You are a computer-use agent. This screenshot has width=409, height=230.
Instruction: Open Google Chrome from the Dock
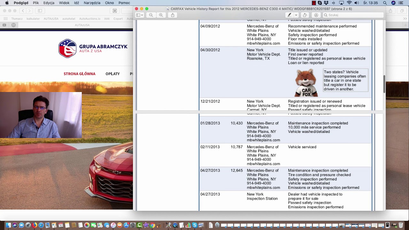click(x=152, y=225)
